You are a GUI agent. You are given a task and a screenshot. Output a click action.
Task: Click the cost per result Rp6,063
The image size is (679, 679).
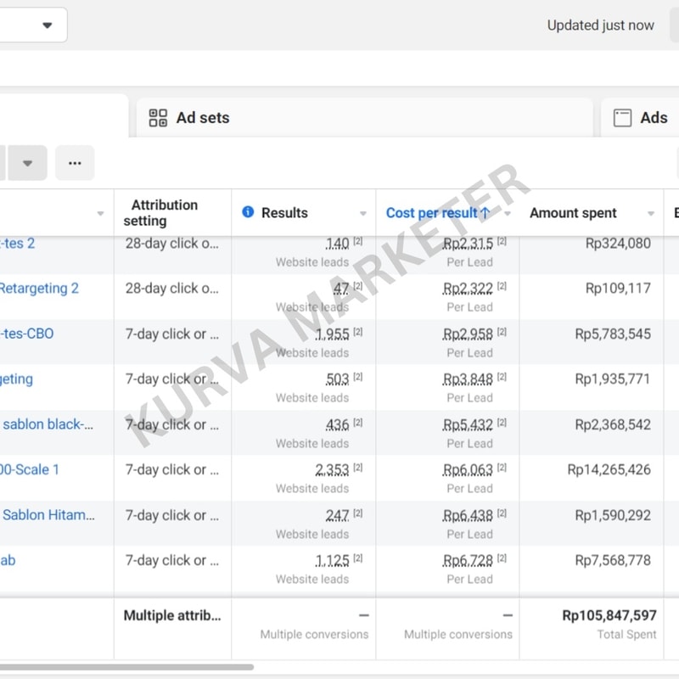click(x=468, y=469)
